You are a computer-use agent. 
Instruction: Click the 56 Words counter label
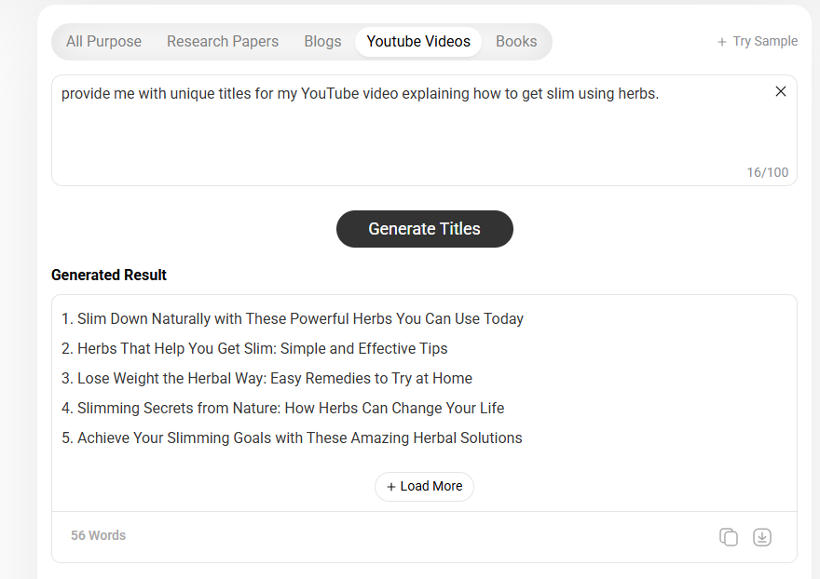[x=98, y=534]
